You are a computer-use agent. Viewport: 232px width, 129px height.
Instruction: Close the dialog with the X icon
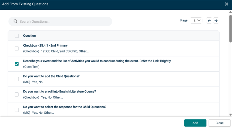227,4
